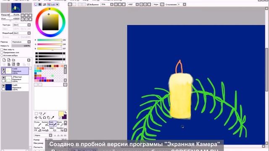Viewport: 269px width, 151px height.
Task: Toggle link box on the Вектор1 layer
Action: (3, 81)
